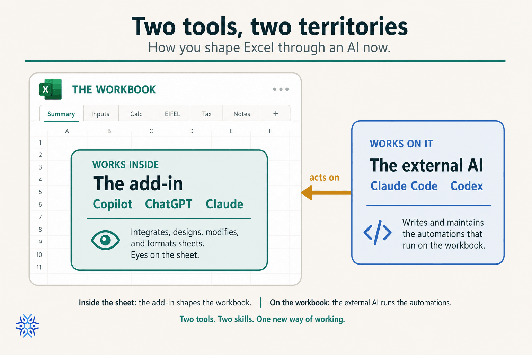532x355 pixels.
Task: Select row 7 header
Action: pos(40,217)
